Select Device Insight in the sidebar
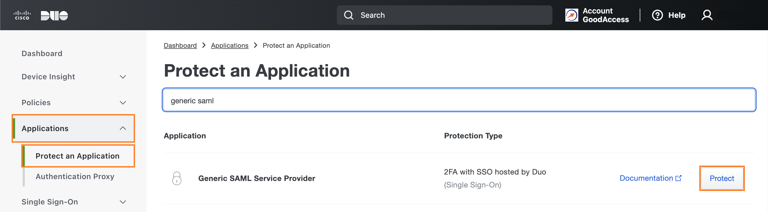The image size is (768, 212). (x=48, y=77)
